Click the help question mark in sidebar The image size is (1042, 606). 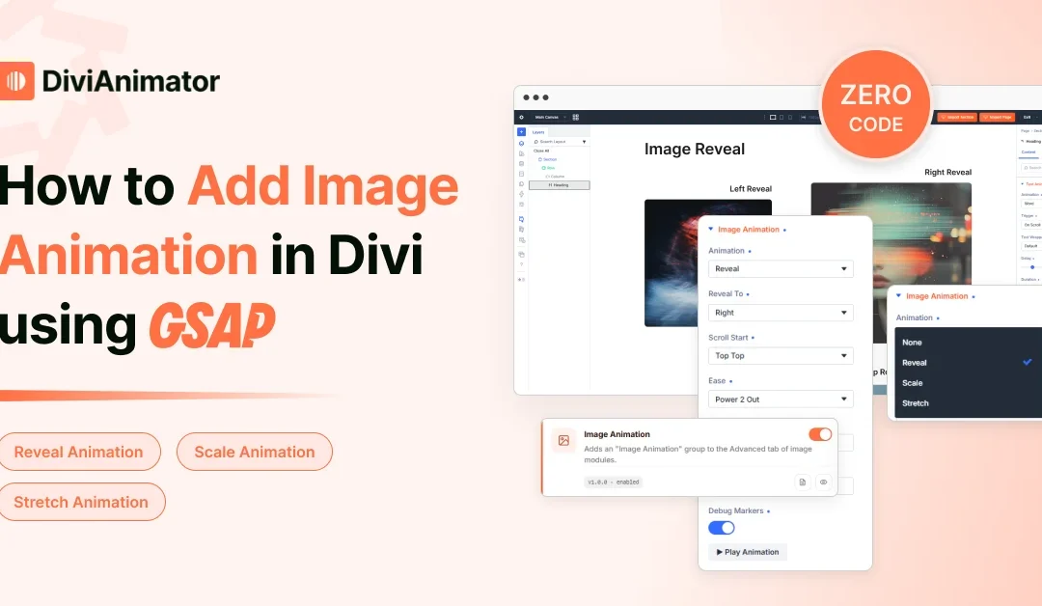pyautogui.click(x=522, y=264)
